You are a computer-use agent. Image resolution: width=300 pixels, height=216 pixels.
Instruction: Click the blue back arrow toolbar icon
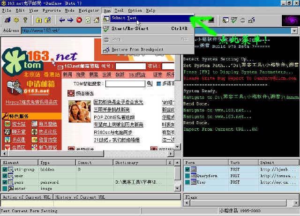coord(62,20)
